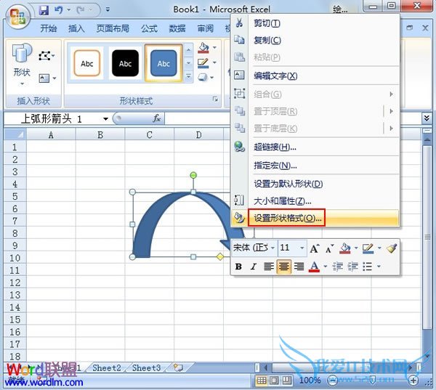Set font color with red A
Screen dimensions: 436x390
(x=314, y=267)
